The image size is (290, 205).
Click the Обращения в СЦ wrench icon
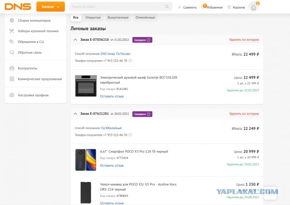coord(12,42)
